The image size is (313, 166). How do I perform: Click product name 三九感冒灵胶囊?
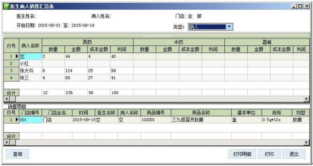pos(188,120)
